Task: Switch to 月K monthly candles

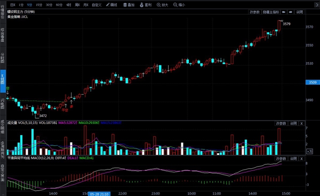Action: (x=86, y=5)
